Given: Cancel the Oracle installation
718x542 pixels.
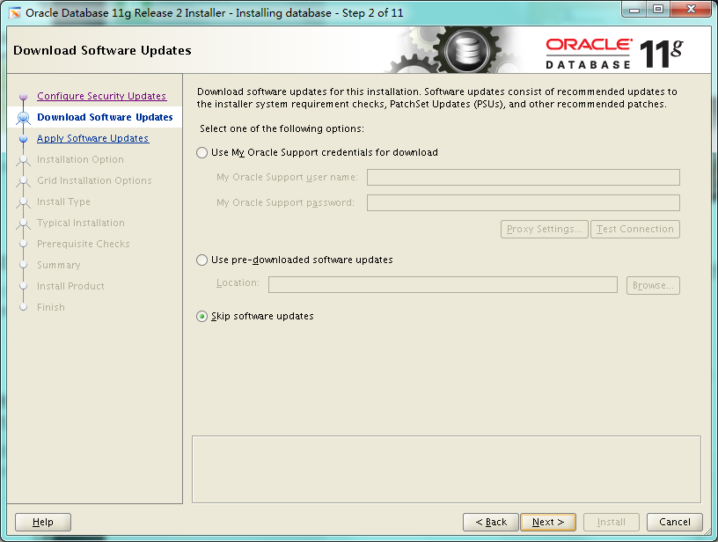Looking at the screenshot, I should coord(675,522).
